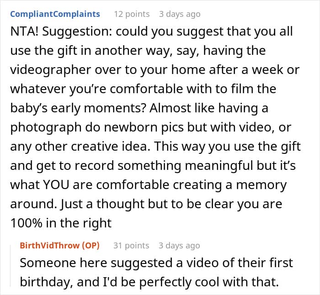Click the word "NTA!" in the comment

[26, 32]
